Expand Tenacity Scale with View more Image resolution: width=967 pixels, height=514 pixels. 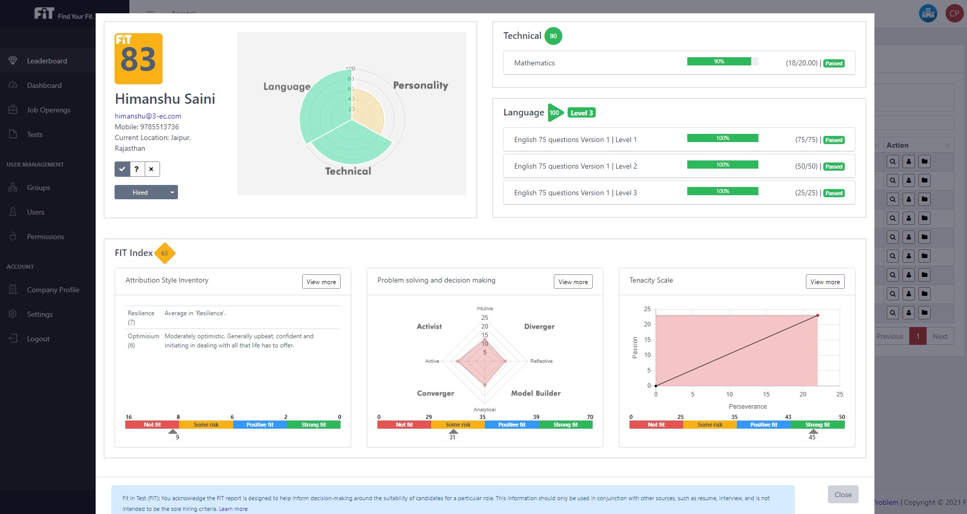click(825, 282)
